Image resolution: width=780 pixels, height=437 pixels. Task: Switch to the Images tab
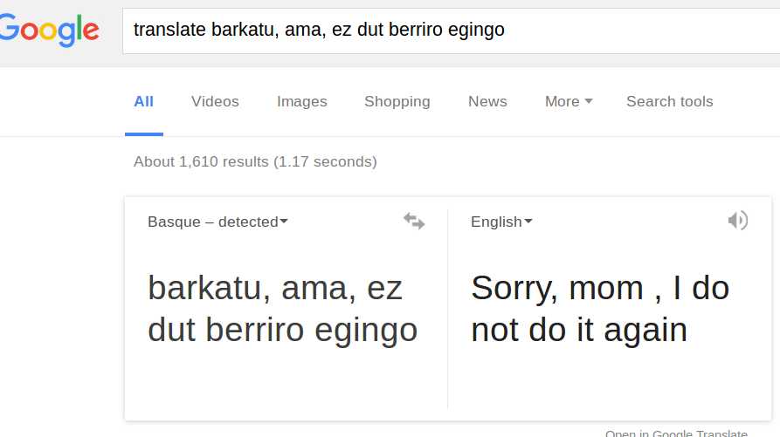coord(301,101)
